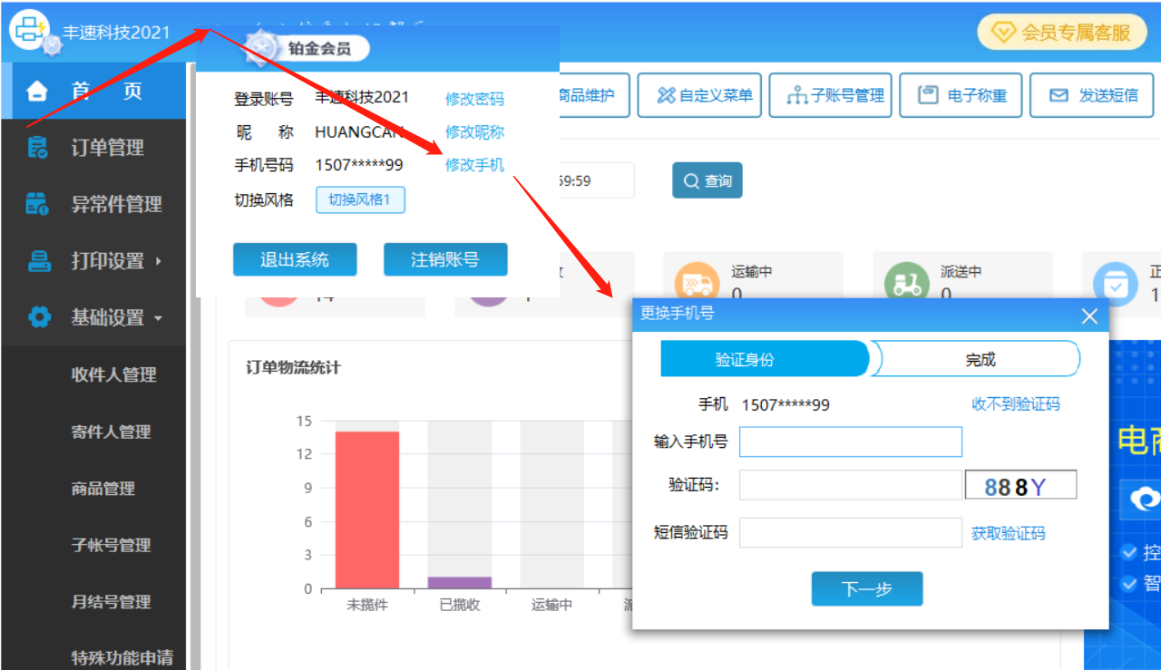The image size is (1161, 670).
Task: Click the 已揽收 label on the chart axis
Action: click(460, 605)
